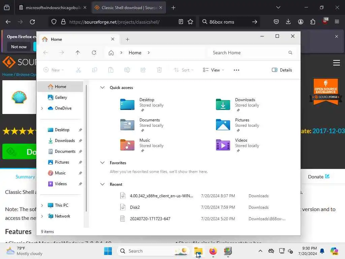Select Gallery in navigation pane
Screen dimensions: 345x259
point(60,97)
